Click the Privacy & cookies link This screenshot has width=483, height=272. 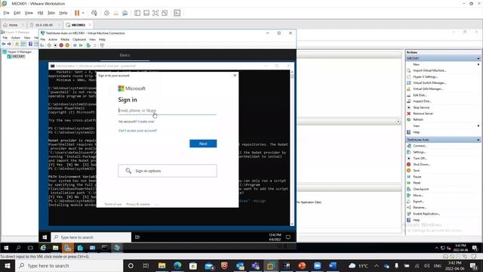click(x=138, y=204)
